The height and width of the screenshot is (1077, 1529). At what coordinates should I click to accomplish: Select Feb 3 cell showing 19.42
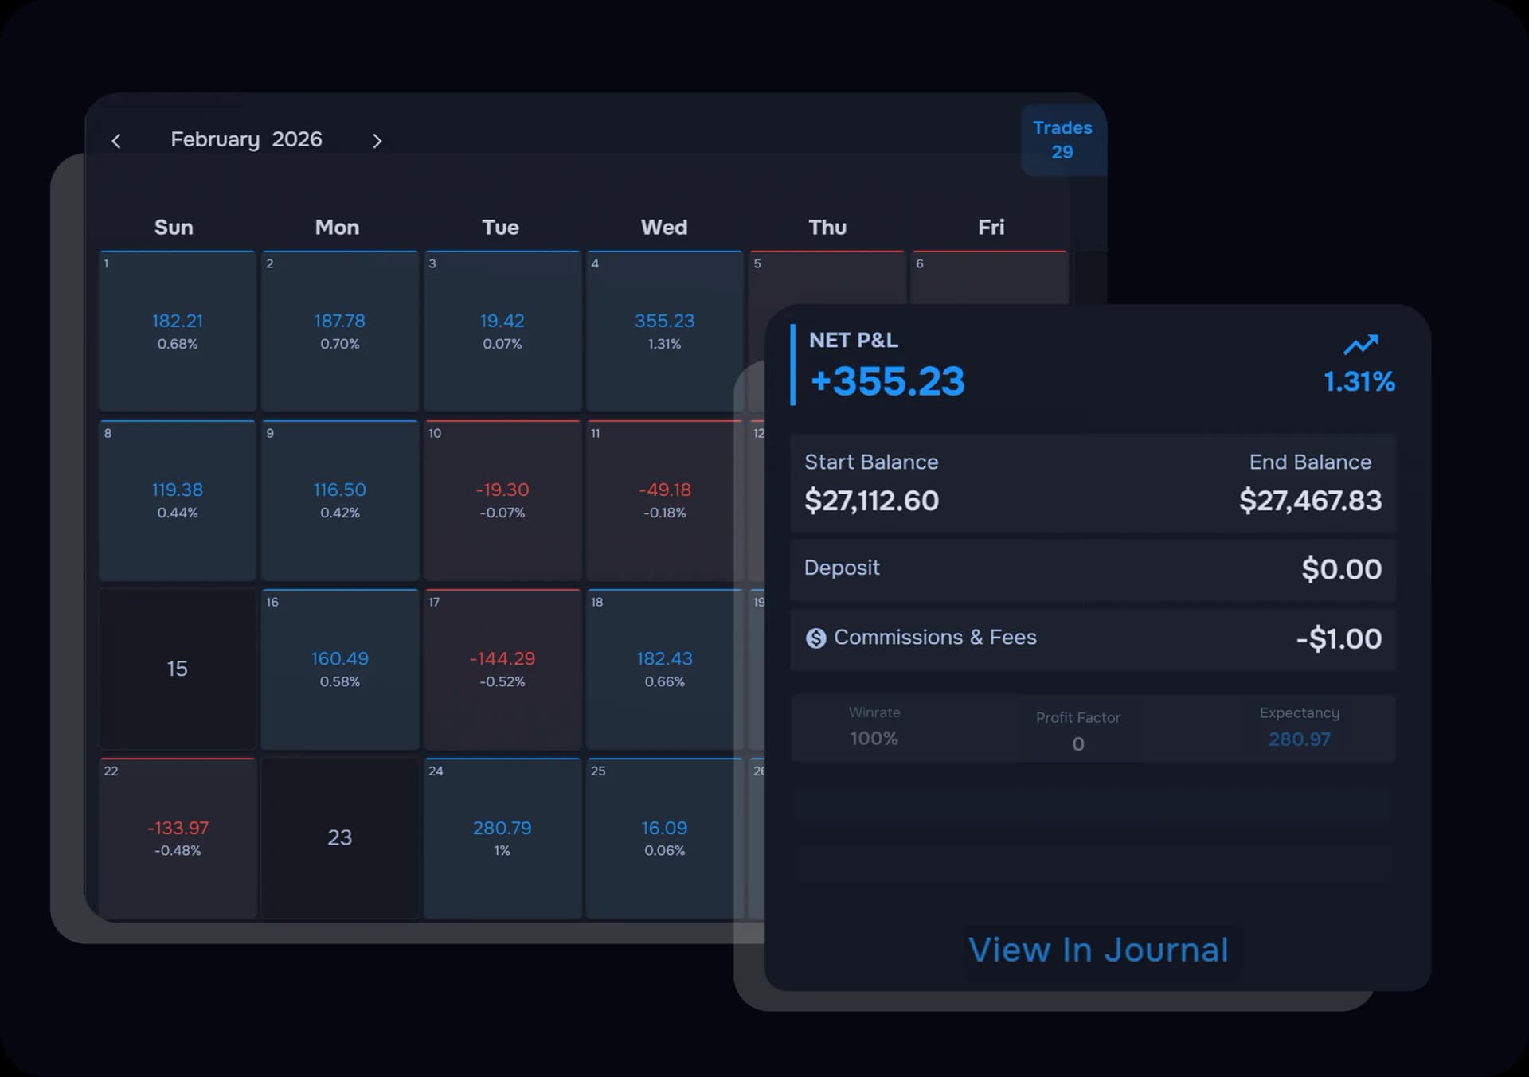coord(502,331)
